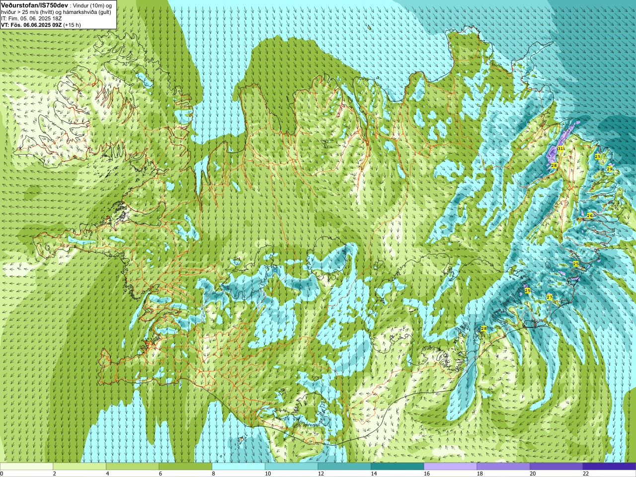The width and height of the screenshot is (636, 477).
Task: Click the legend scale number 10
Action: pos(268,474)
